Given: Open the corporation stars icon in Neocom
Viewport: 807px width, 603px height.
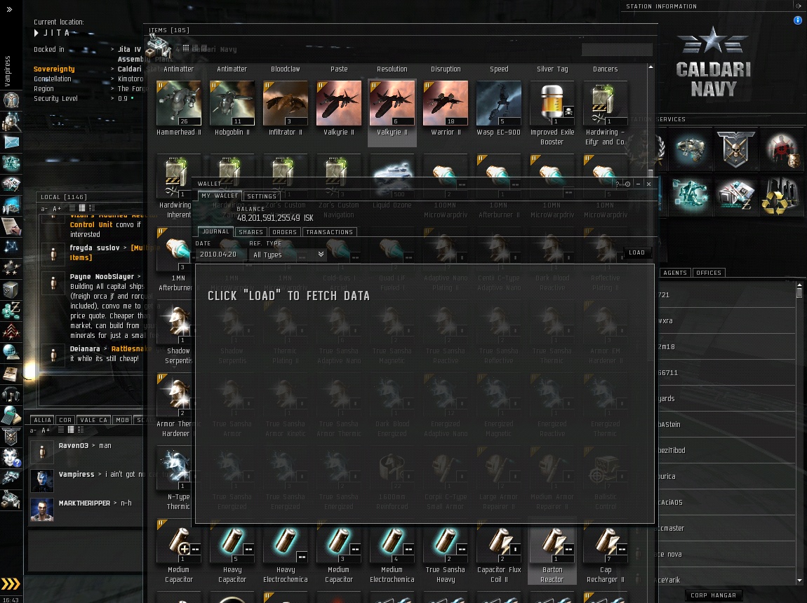Looking at the screenshot, I should pos(11,268).
